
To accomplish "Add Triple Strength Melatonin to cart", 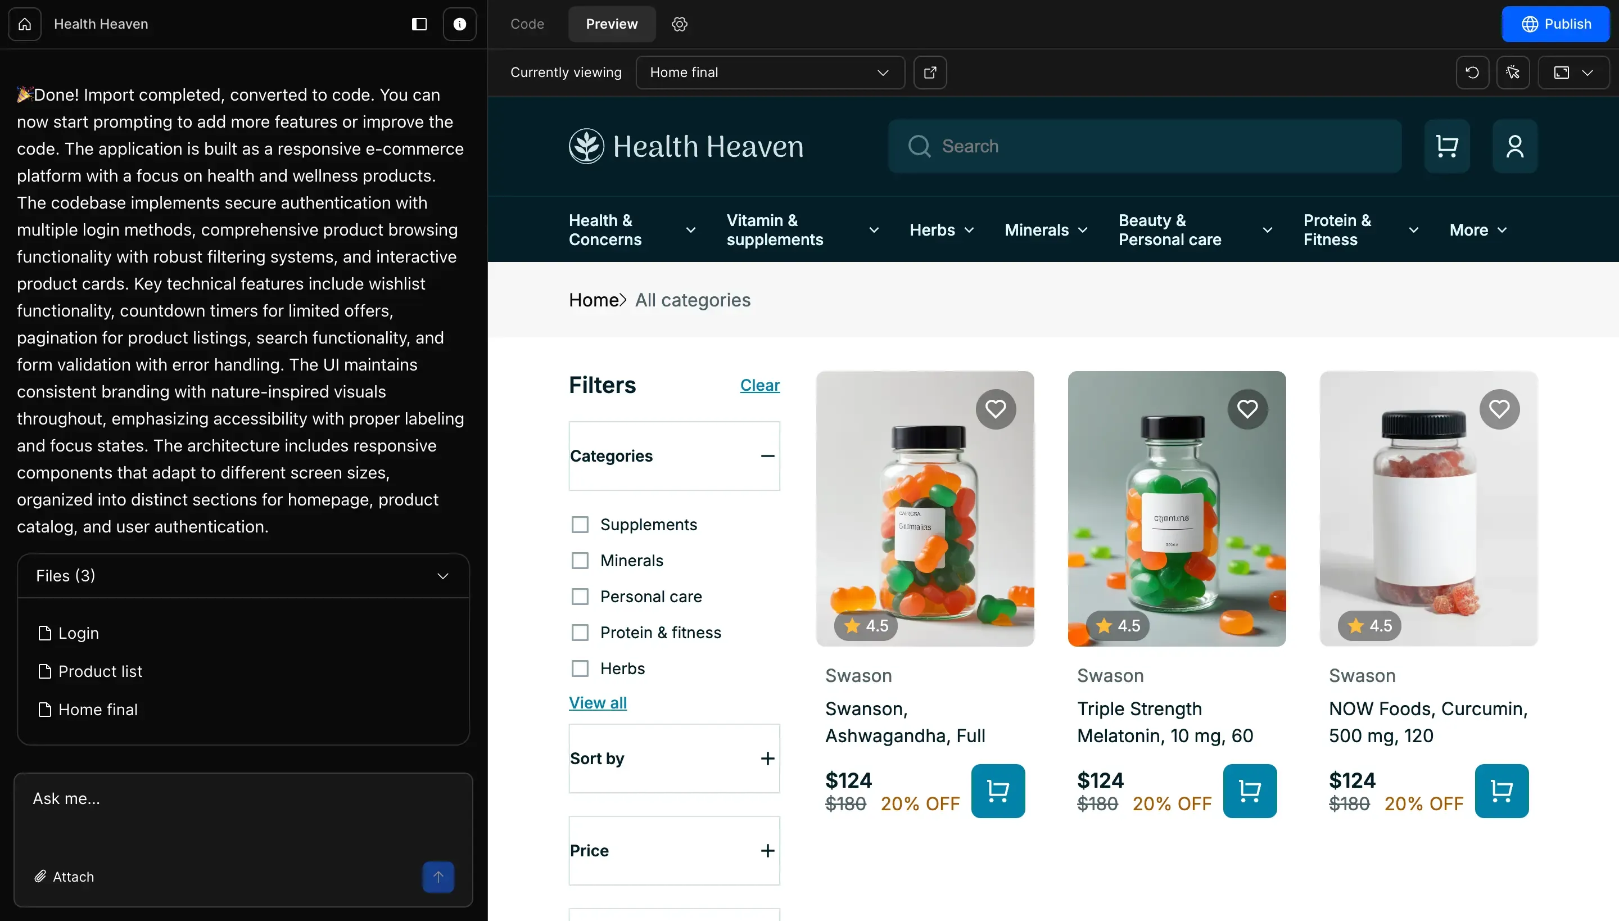I will [1250, 791].
